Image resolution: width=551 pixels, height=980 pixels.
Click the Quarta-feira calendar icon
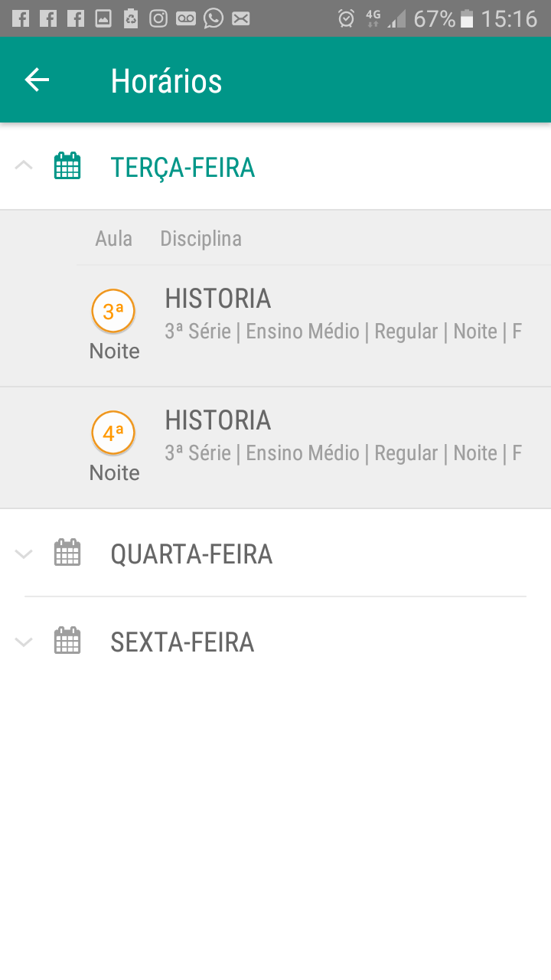pos(67,553)
